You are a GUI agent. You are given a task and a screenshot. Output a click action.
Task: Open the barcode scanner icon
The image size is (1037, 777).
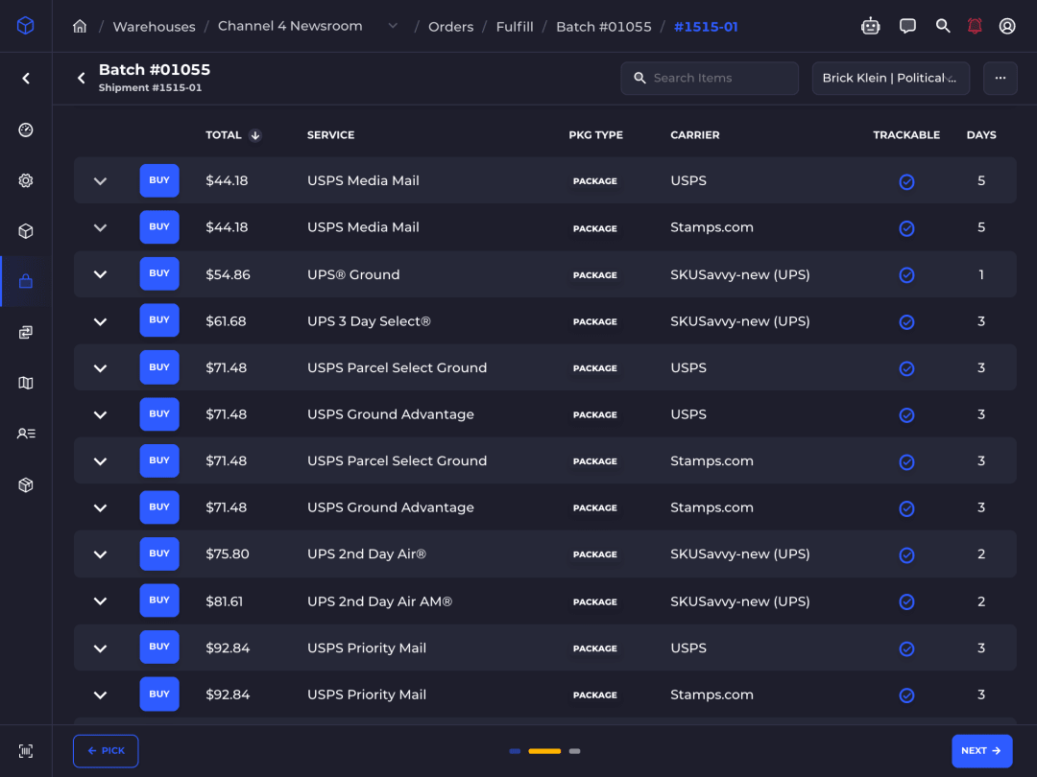26,751
